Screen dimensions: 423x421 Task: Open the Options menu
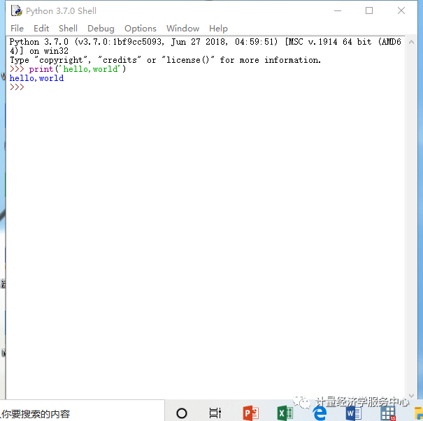141,29
